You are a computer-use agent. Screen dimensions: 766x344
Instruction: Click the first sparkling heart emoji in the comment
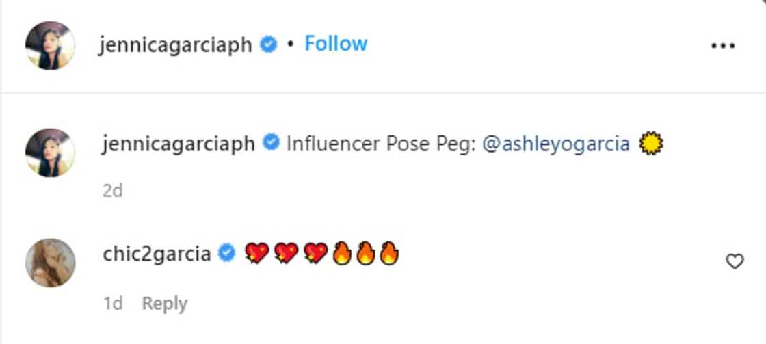click(256, 254)
